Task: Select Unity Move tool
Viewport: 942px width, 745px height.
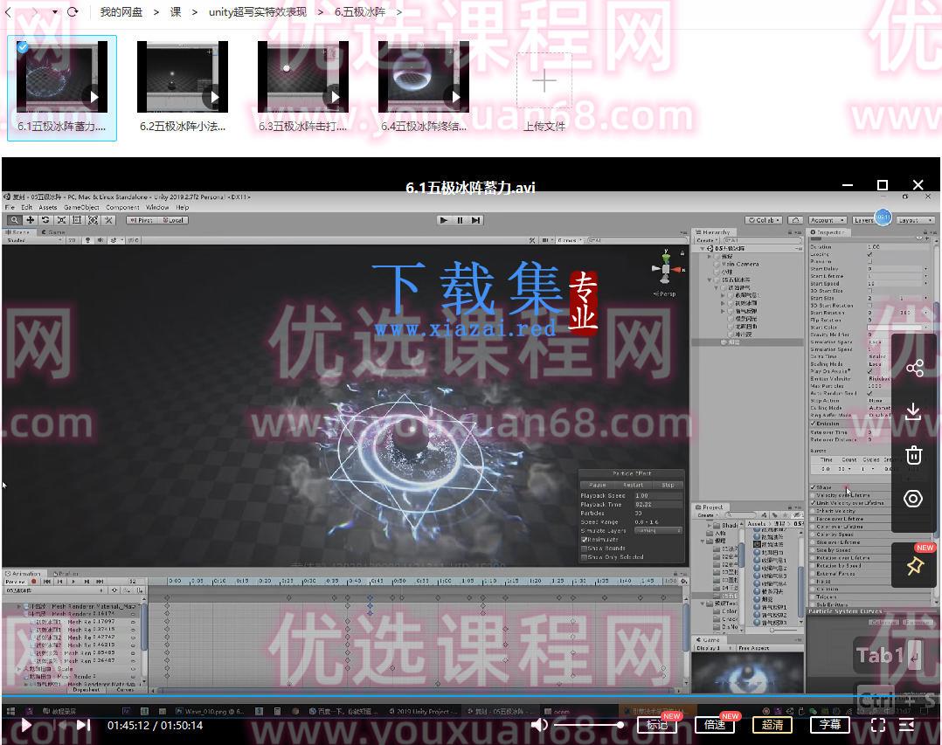Action: coord(30,220)
